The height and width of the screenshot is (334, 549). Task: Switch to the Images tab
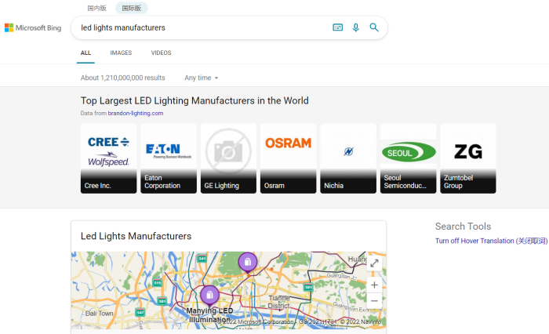(121, 53)
